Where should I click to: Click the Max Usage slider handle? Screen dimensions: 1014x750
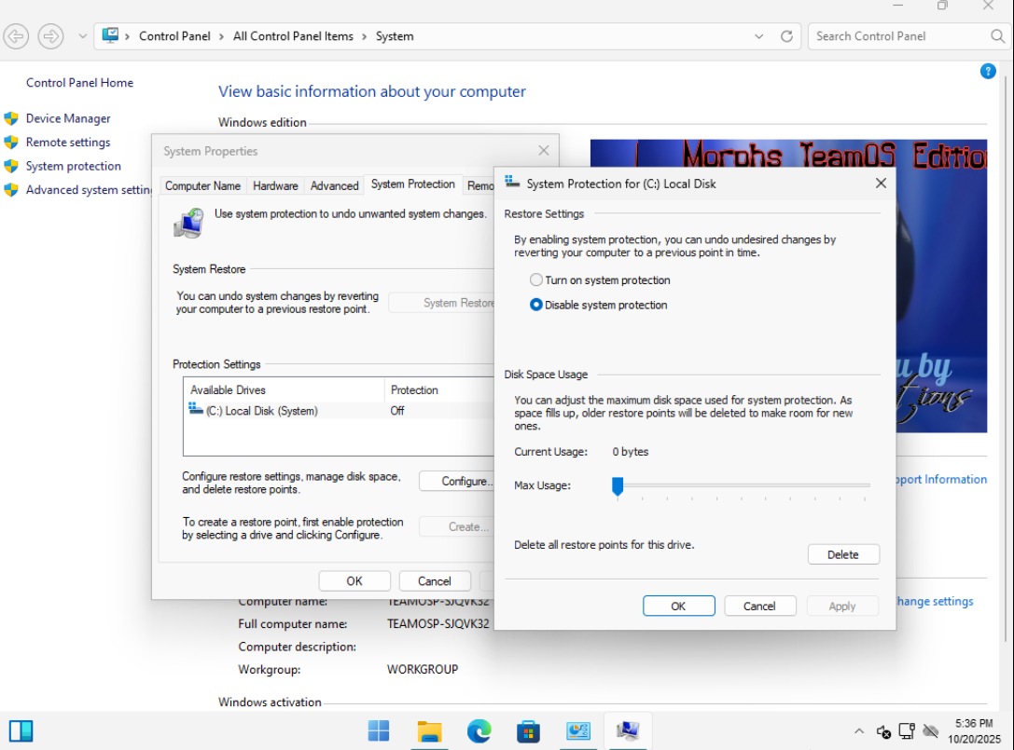618,485
